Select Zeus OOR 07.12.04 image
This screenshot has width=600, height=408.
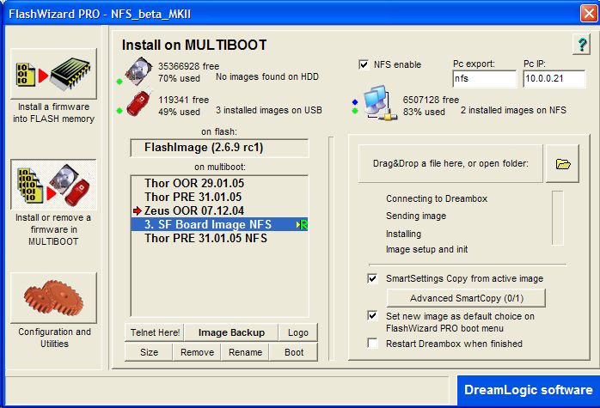pos(219,210)
